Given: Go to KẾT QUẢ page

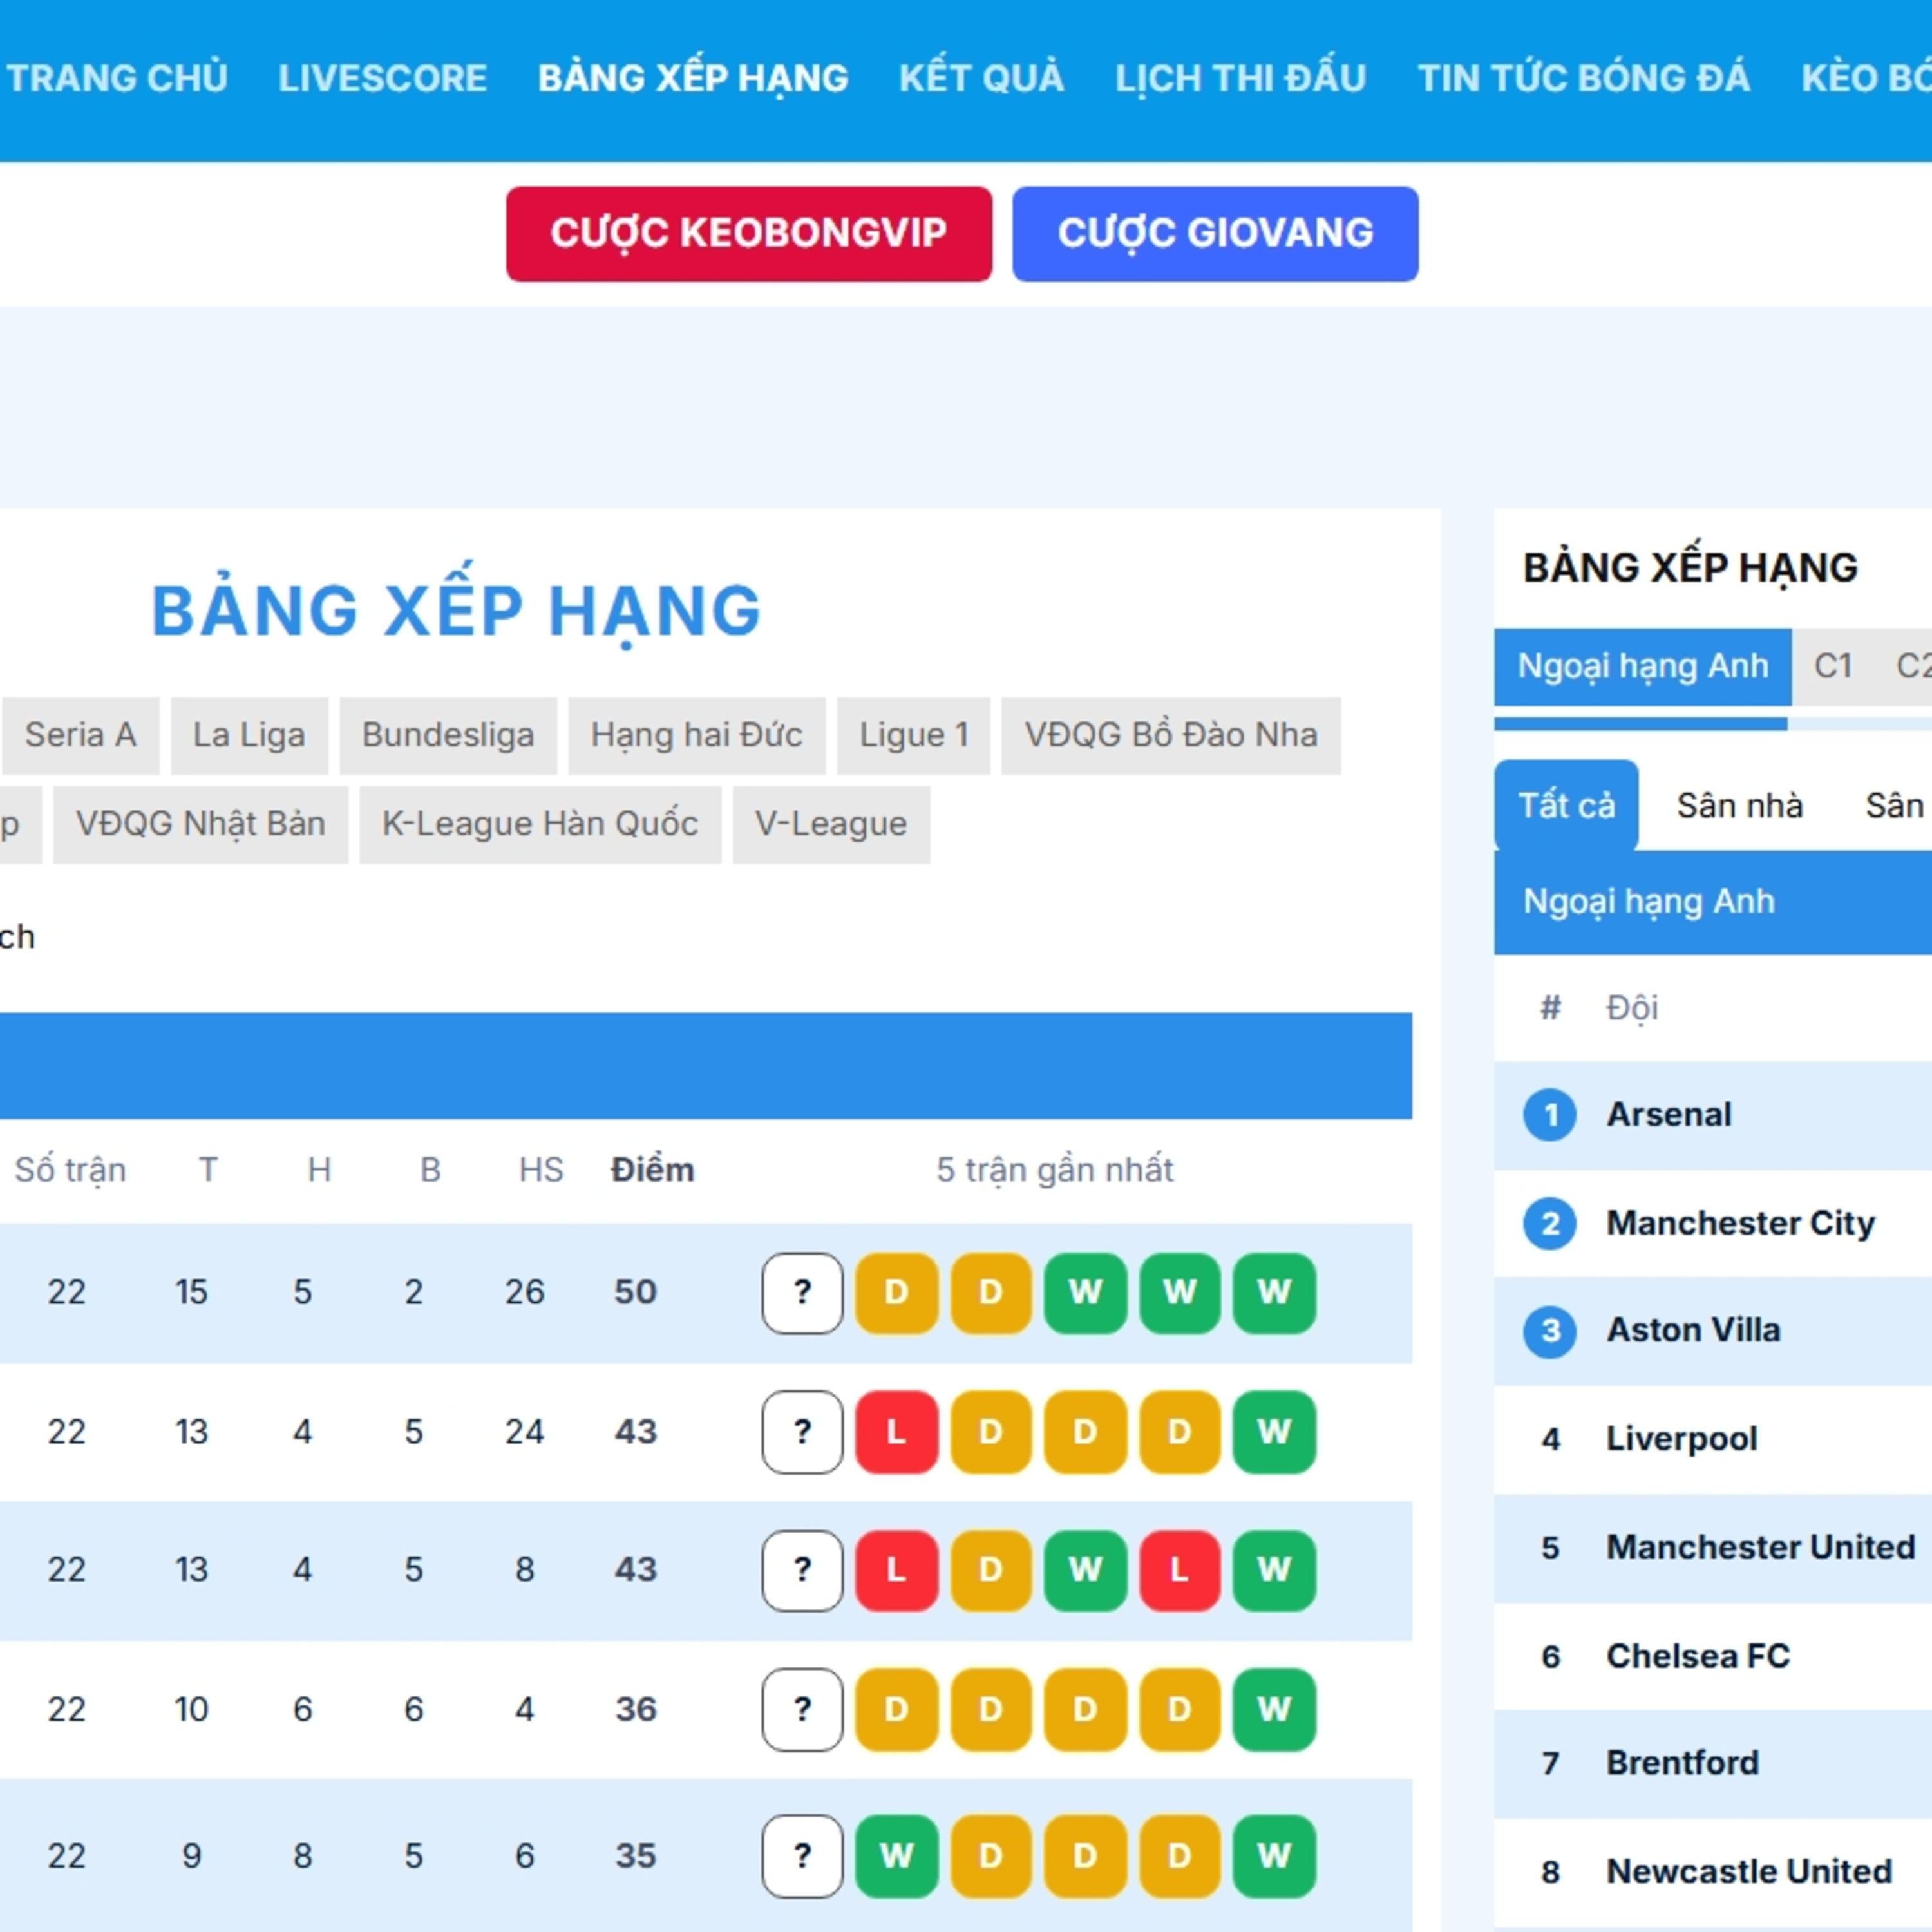Looking at the screenshot, I should 981,78.
